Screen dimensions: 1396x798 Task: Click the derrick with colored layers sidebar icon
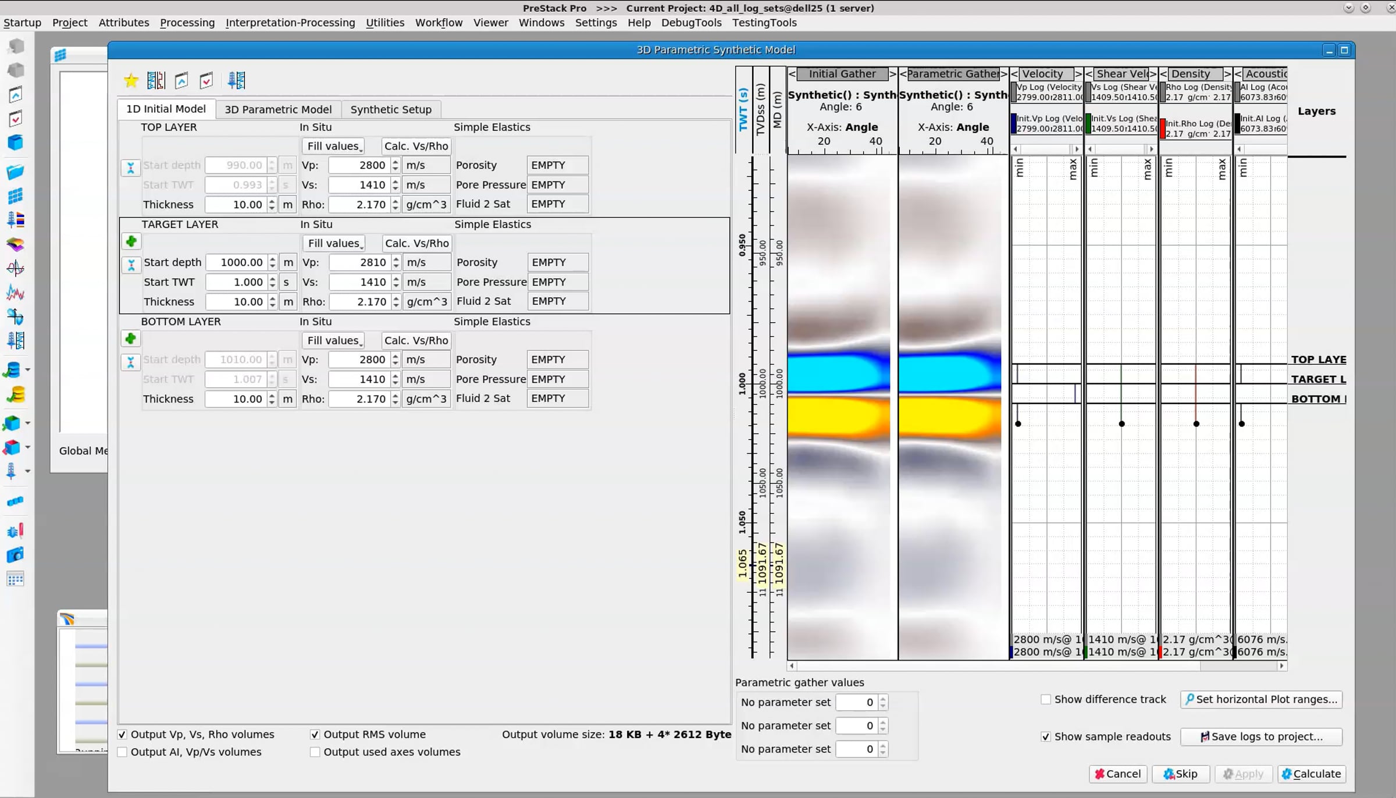click(x=15, y=220)
